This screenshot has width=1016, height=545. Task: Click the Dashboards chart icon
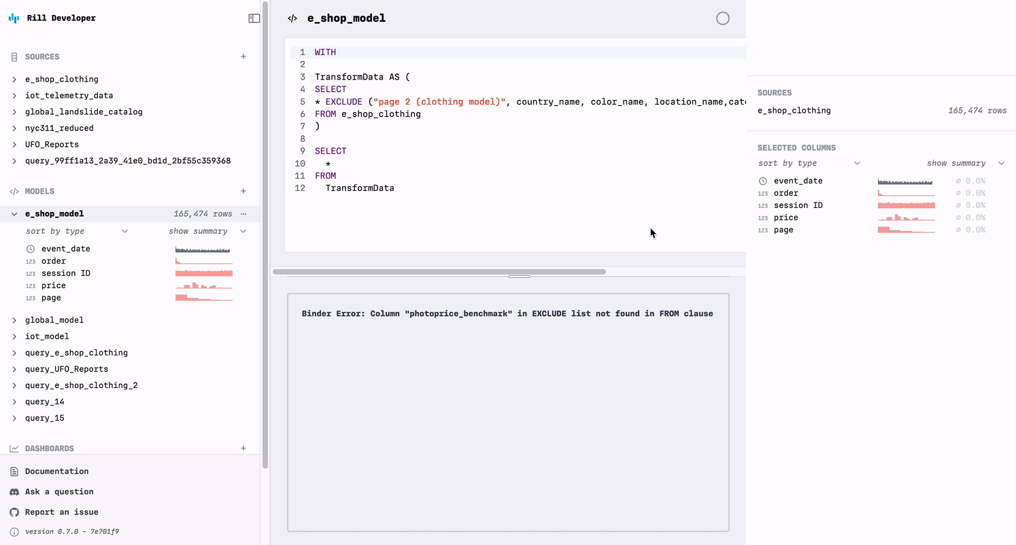[14, 449]
